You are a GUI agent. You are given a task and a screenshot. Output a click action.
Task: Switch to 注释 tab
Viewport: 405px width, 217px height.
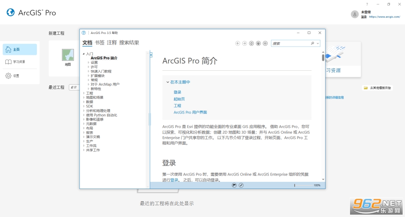coord(112,43)
